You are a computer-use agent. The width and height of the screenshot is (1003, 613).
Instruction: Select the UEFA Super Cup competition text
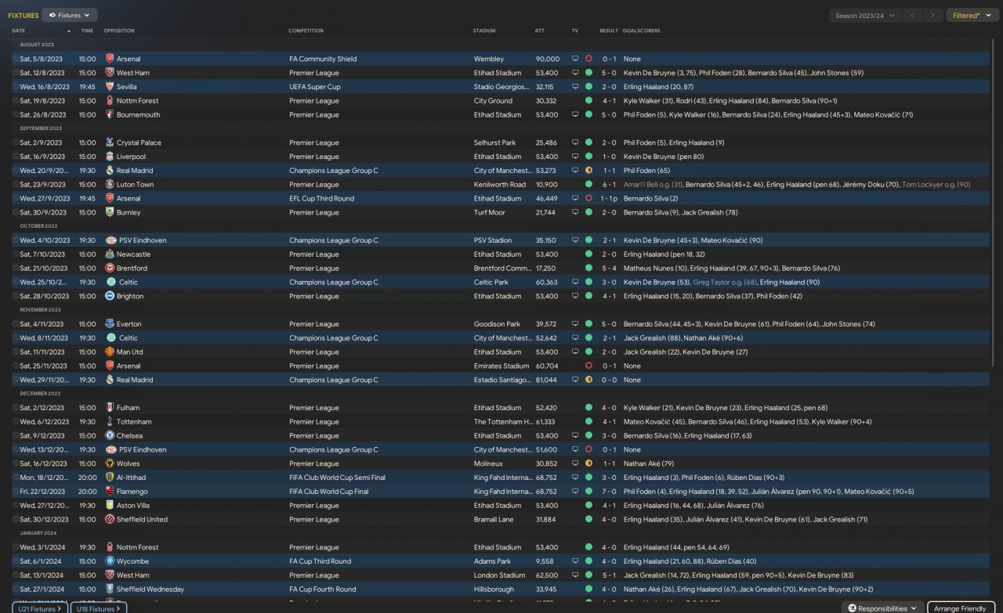tap(315, 87)
